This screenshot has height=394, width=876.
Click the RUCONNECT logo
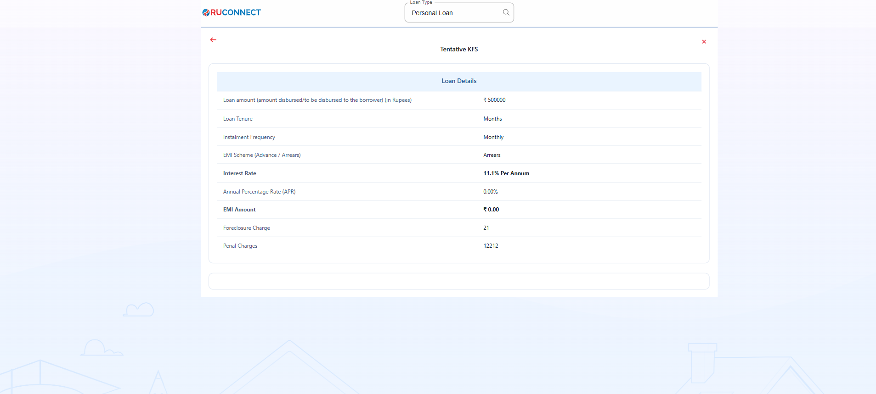click(232, 12)
